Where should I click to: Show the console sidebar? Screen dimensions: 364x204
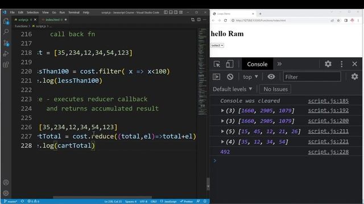(x=216, y=77)
